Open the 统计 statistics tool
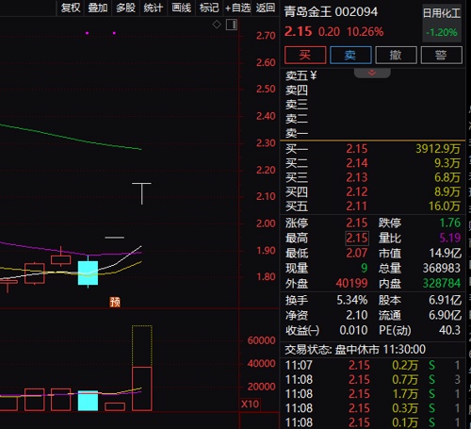The height and width of the screenshot is (429, 471). [x=154, y=8]
